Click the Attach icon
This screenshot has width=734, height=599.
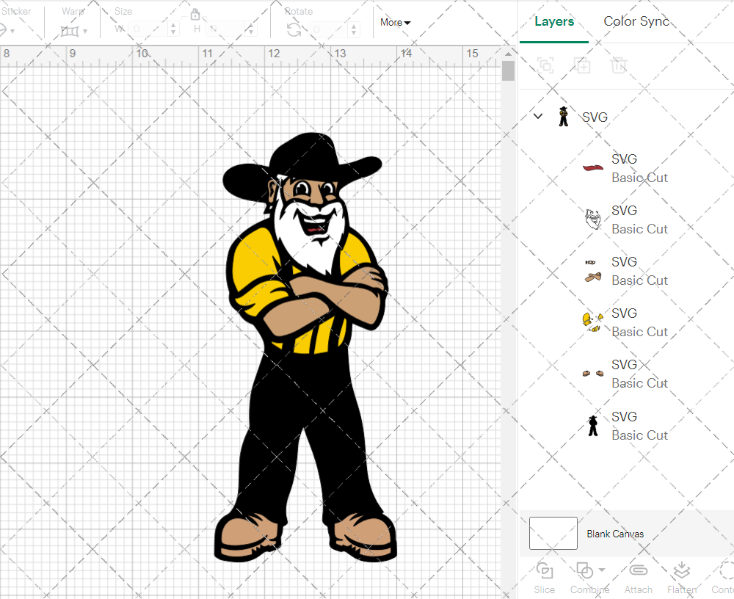tap(638, 570)
